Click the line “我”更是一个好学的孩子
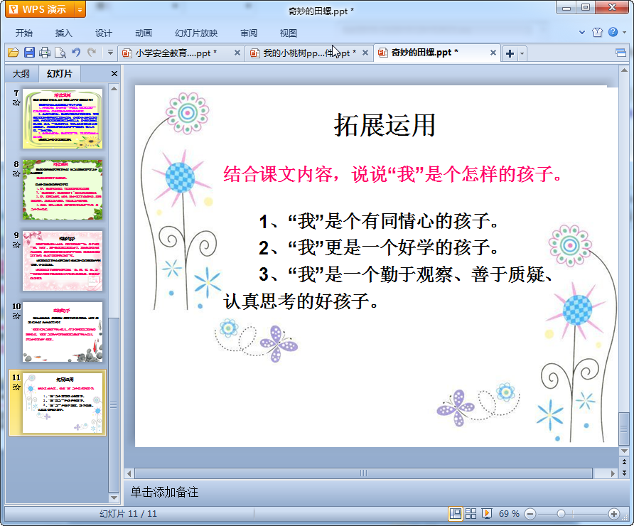The image size is (634, 526). (x=379, y=247)
